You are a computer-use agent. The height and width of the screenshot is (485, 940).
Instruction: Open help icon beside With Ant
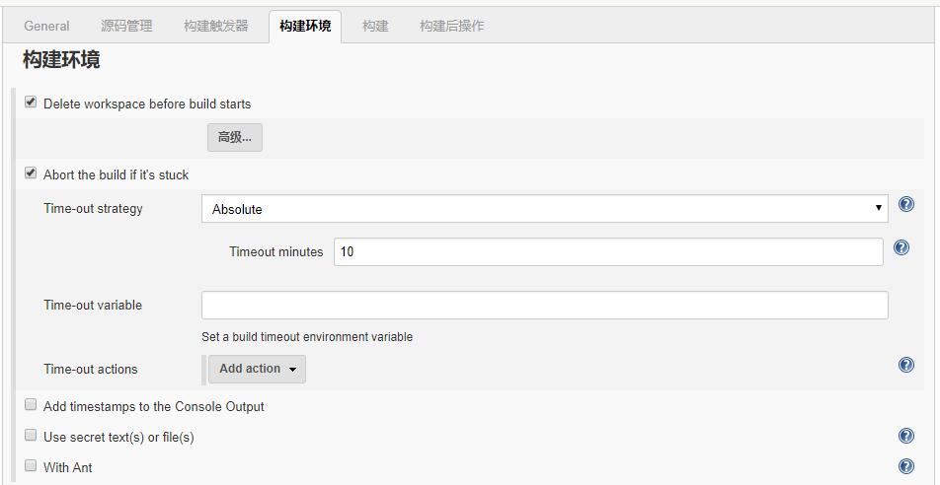coord(905,467)
